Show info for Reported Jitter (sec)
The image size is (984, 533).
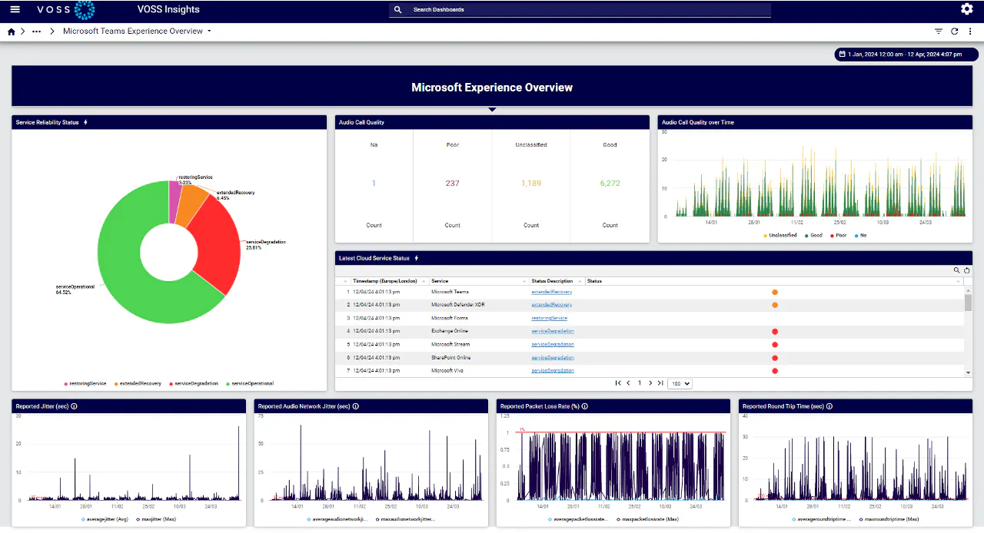[75, 406]
